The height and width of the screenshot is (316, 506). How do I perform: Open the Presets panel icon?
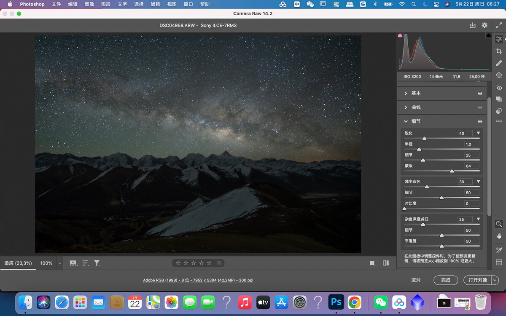(499, 111)
